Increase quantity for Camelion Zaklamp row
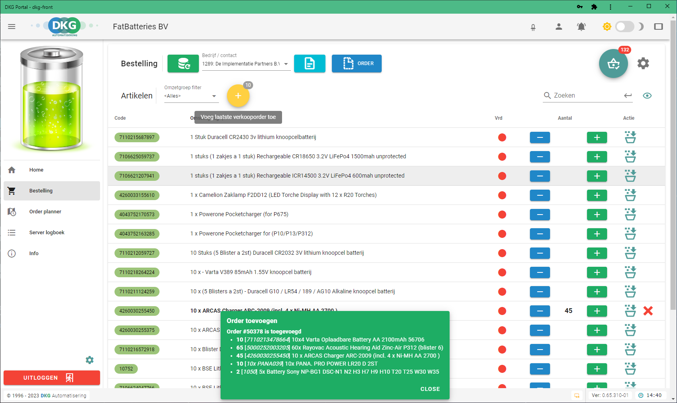 click(x=597, y=195)
